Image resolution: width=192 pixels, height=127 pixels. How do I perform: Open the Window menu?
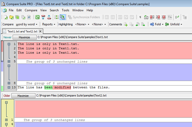tap(78, 10)
